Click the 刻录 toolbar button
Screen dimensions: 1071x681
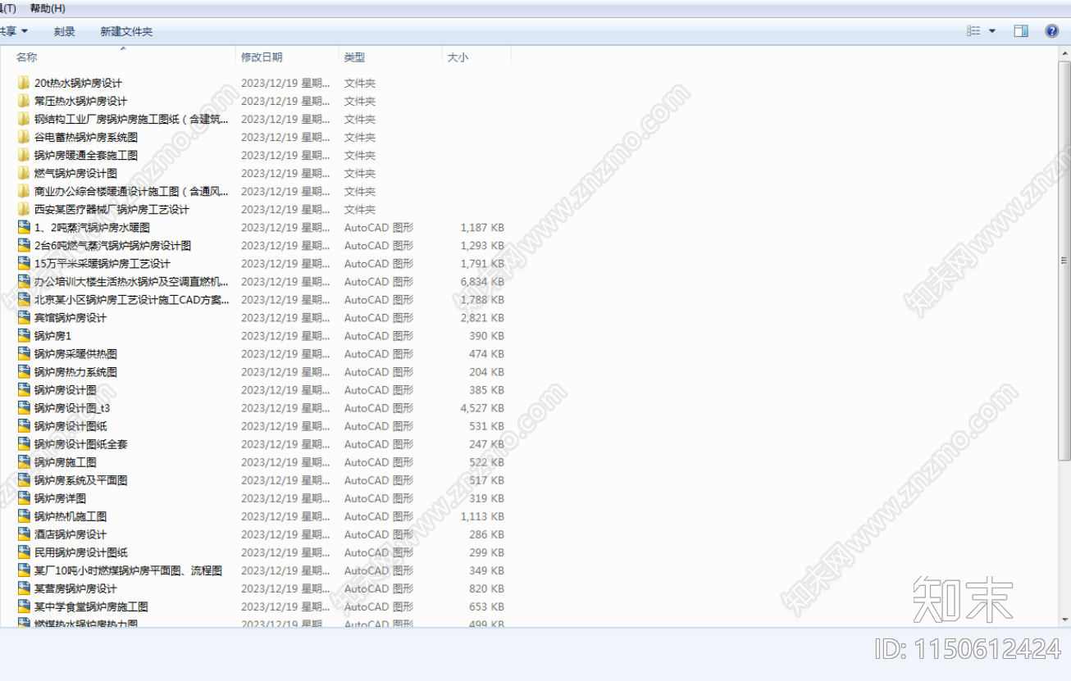tap(65, 31)
